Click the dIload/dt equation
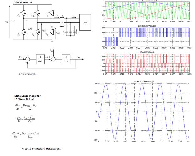195x156 pixels. (x=26, y=135)
